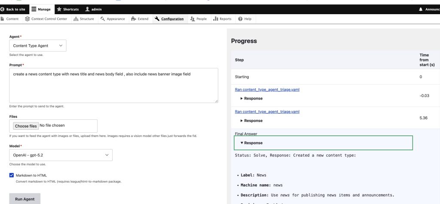Click the Announcements bell icon
The height and width of the screenshot is (204, 440).
[x=421, y=9]
